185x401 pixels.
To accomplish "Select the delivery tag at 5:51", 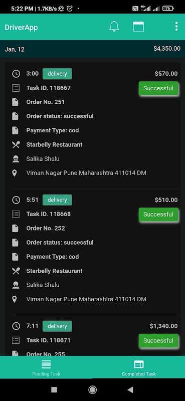I will tap(57, 200).
